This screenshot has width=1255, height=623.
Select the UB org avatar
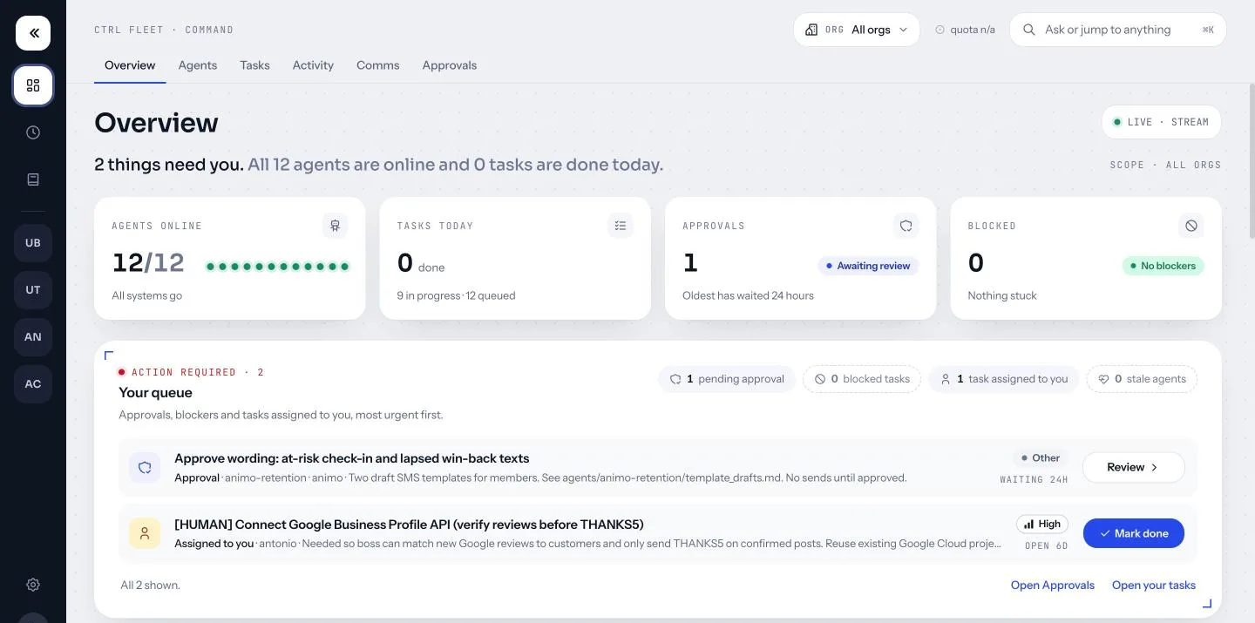coord(33,243)
